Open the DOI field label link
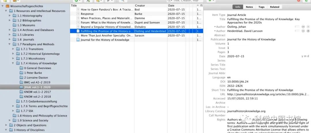 click(223, 82)
